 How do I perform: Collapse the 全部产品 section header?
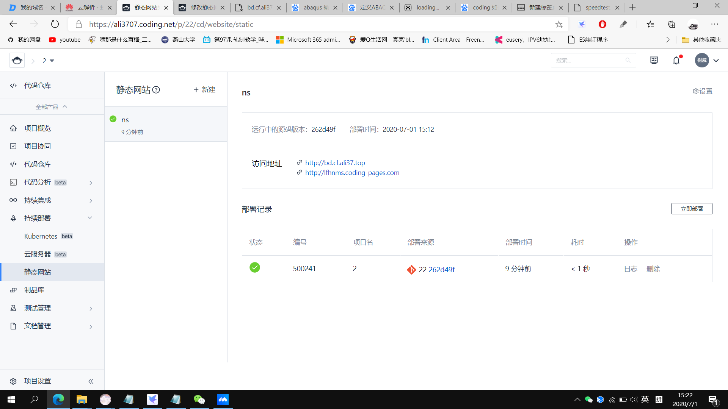pyautogui.click(x=52, y=107)
